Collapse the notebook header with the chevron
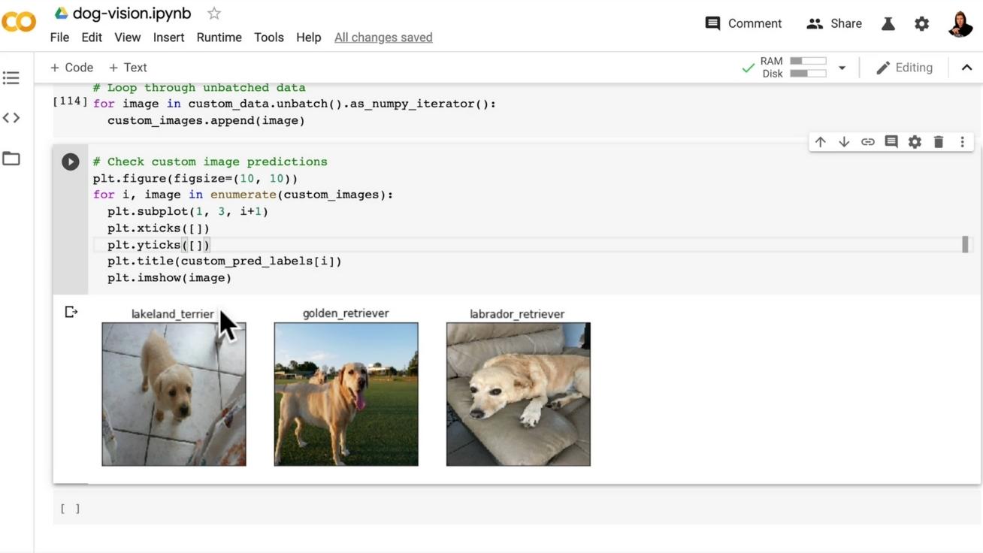The height and width of the screenshot is (553, 983). tap(966, 67)
